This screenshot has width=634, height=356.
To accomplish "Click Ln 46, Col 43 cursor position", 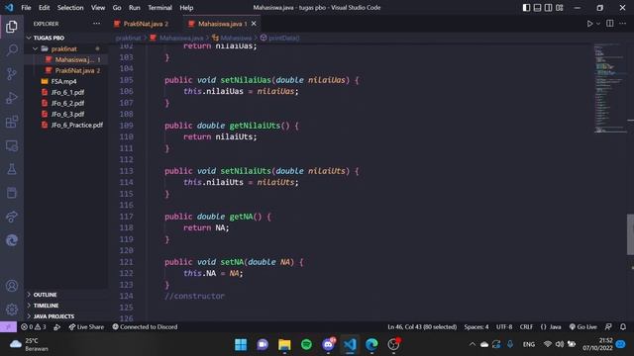I will (x=422, y=327).
